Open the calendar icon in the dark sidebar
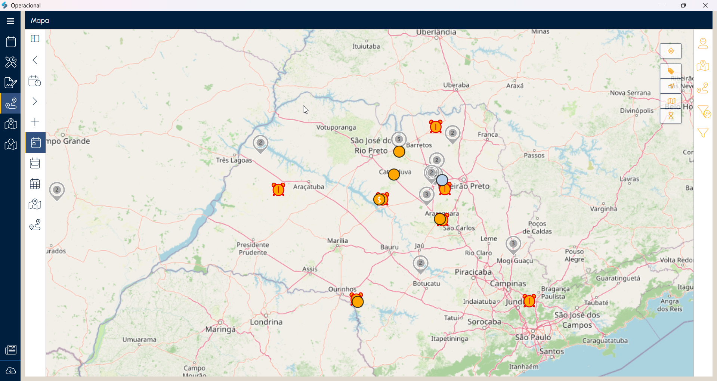The height and width of the screenshot is (381, 717). point(10,41)
